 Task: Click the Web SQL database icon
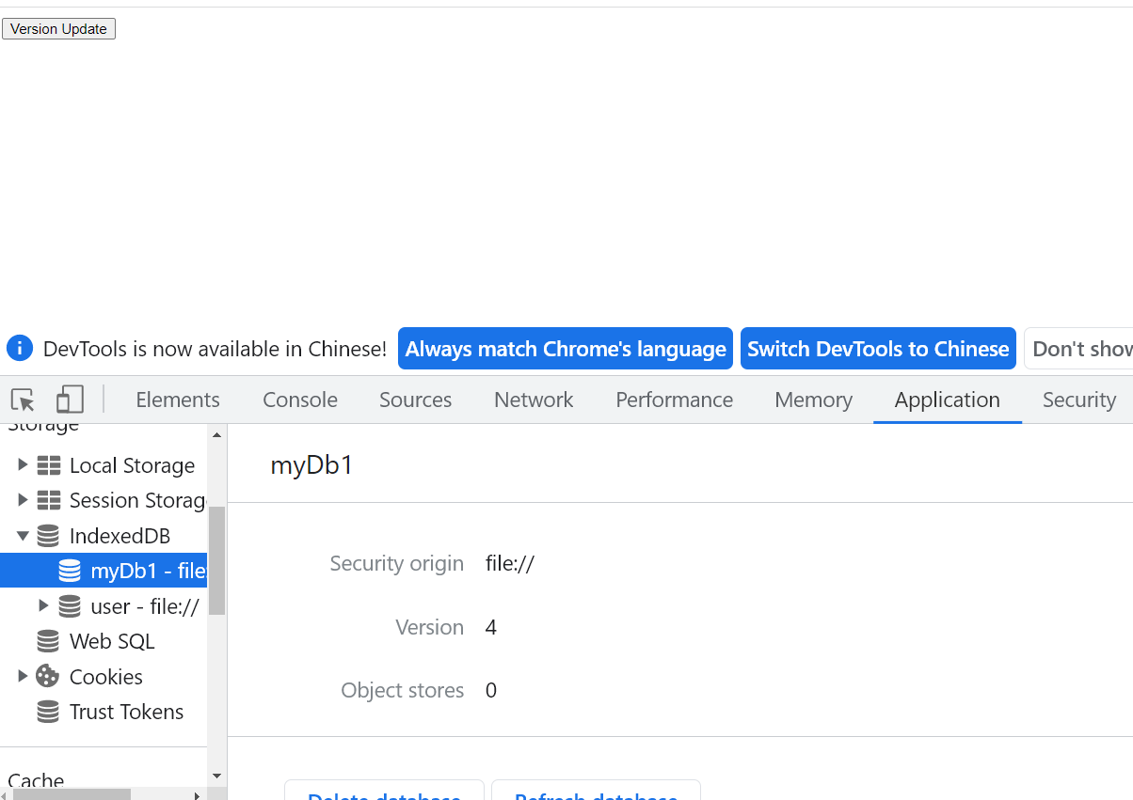48,641
